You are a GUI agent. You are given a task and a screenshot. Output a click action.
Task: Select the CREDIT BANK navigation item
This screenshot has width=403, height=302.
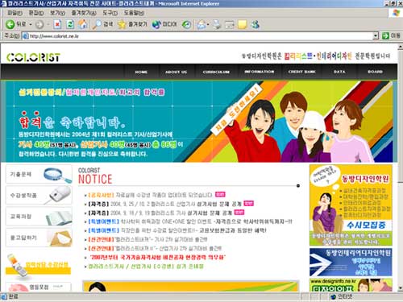[x=301, y=72]
